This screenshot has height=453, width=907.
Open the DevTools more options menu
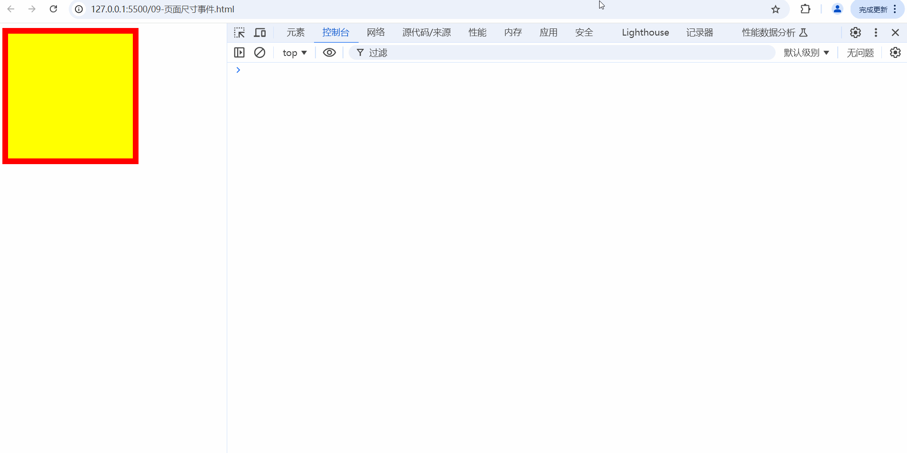pyautogui.click(x=876, y=32)
